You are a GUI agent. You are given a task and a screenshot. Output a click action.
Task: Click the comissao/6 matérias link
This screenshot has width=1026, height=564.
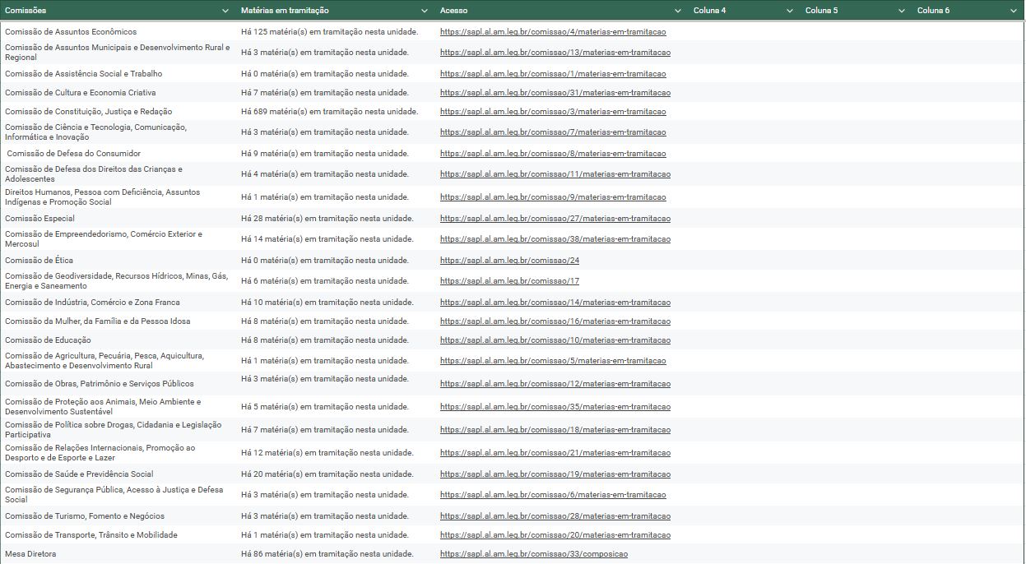pyautogui.click(x=553, y=495)
